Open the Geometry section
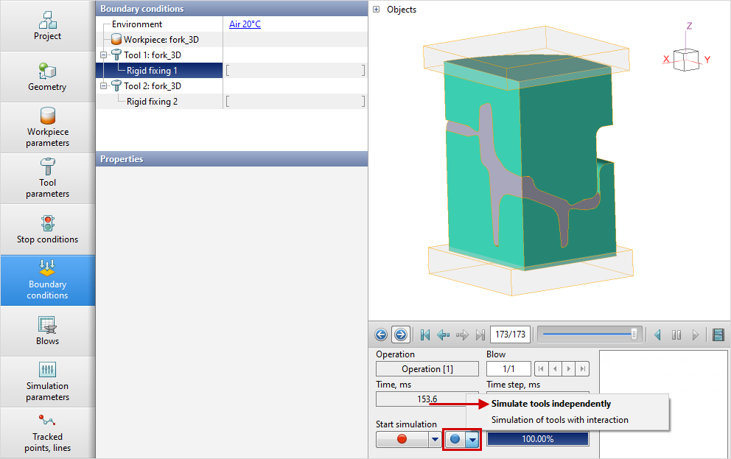The height and width of the screenshot is (459, 731). [47, 77]
